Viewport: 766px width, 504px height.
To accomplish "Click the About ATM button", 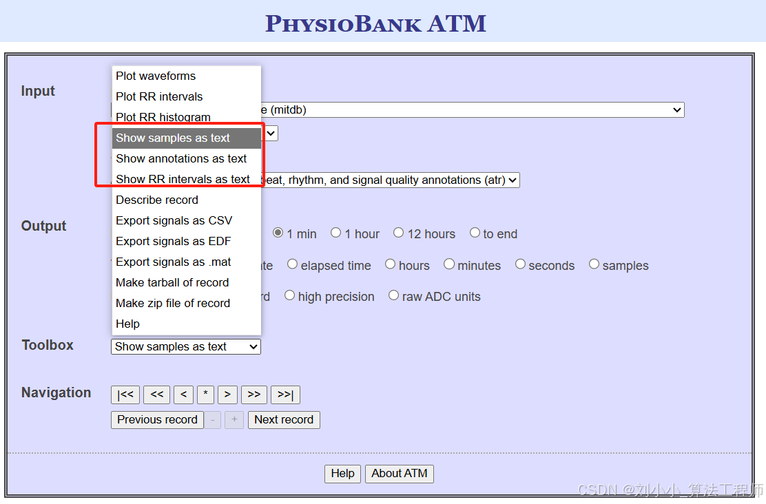I will point(400,474).
